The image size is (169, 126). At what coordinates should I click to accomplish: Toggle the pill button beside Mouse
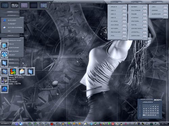[x=145, y=14]
